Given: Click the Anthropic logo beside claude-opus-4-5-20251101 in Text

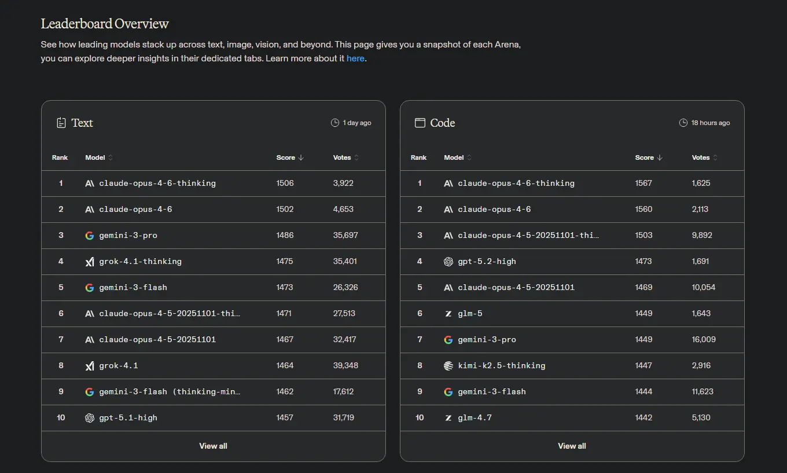Looking at the screenshot, I should coord(90,340).
